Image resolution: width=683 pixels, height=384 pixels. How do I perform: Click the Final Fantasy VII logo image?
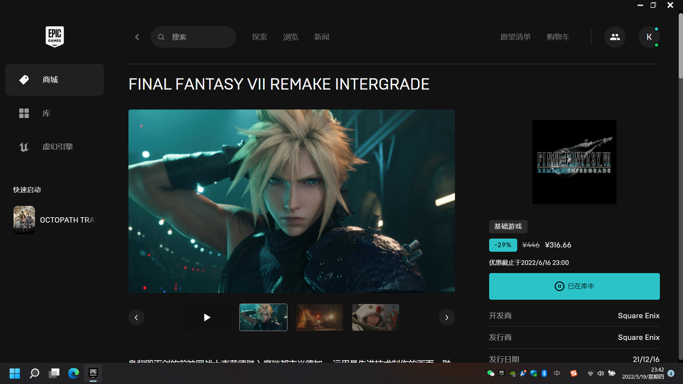pyautogui.click(x=575, y=162)
